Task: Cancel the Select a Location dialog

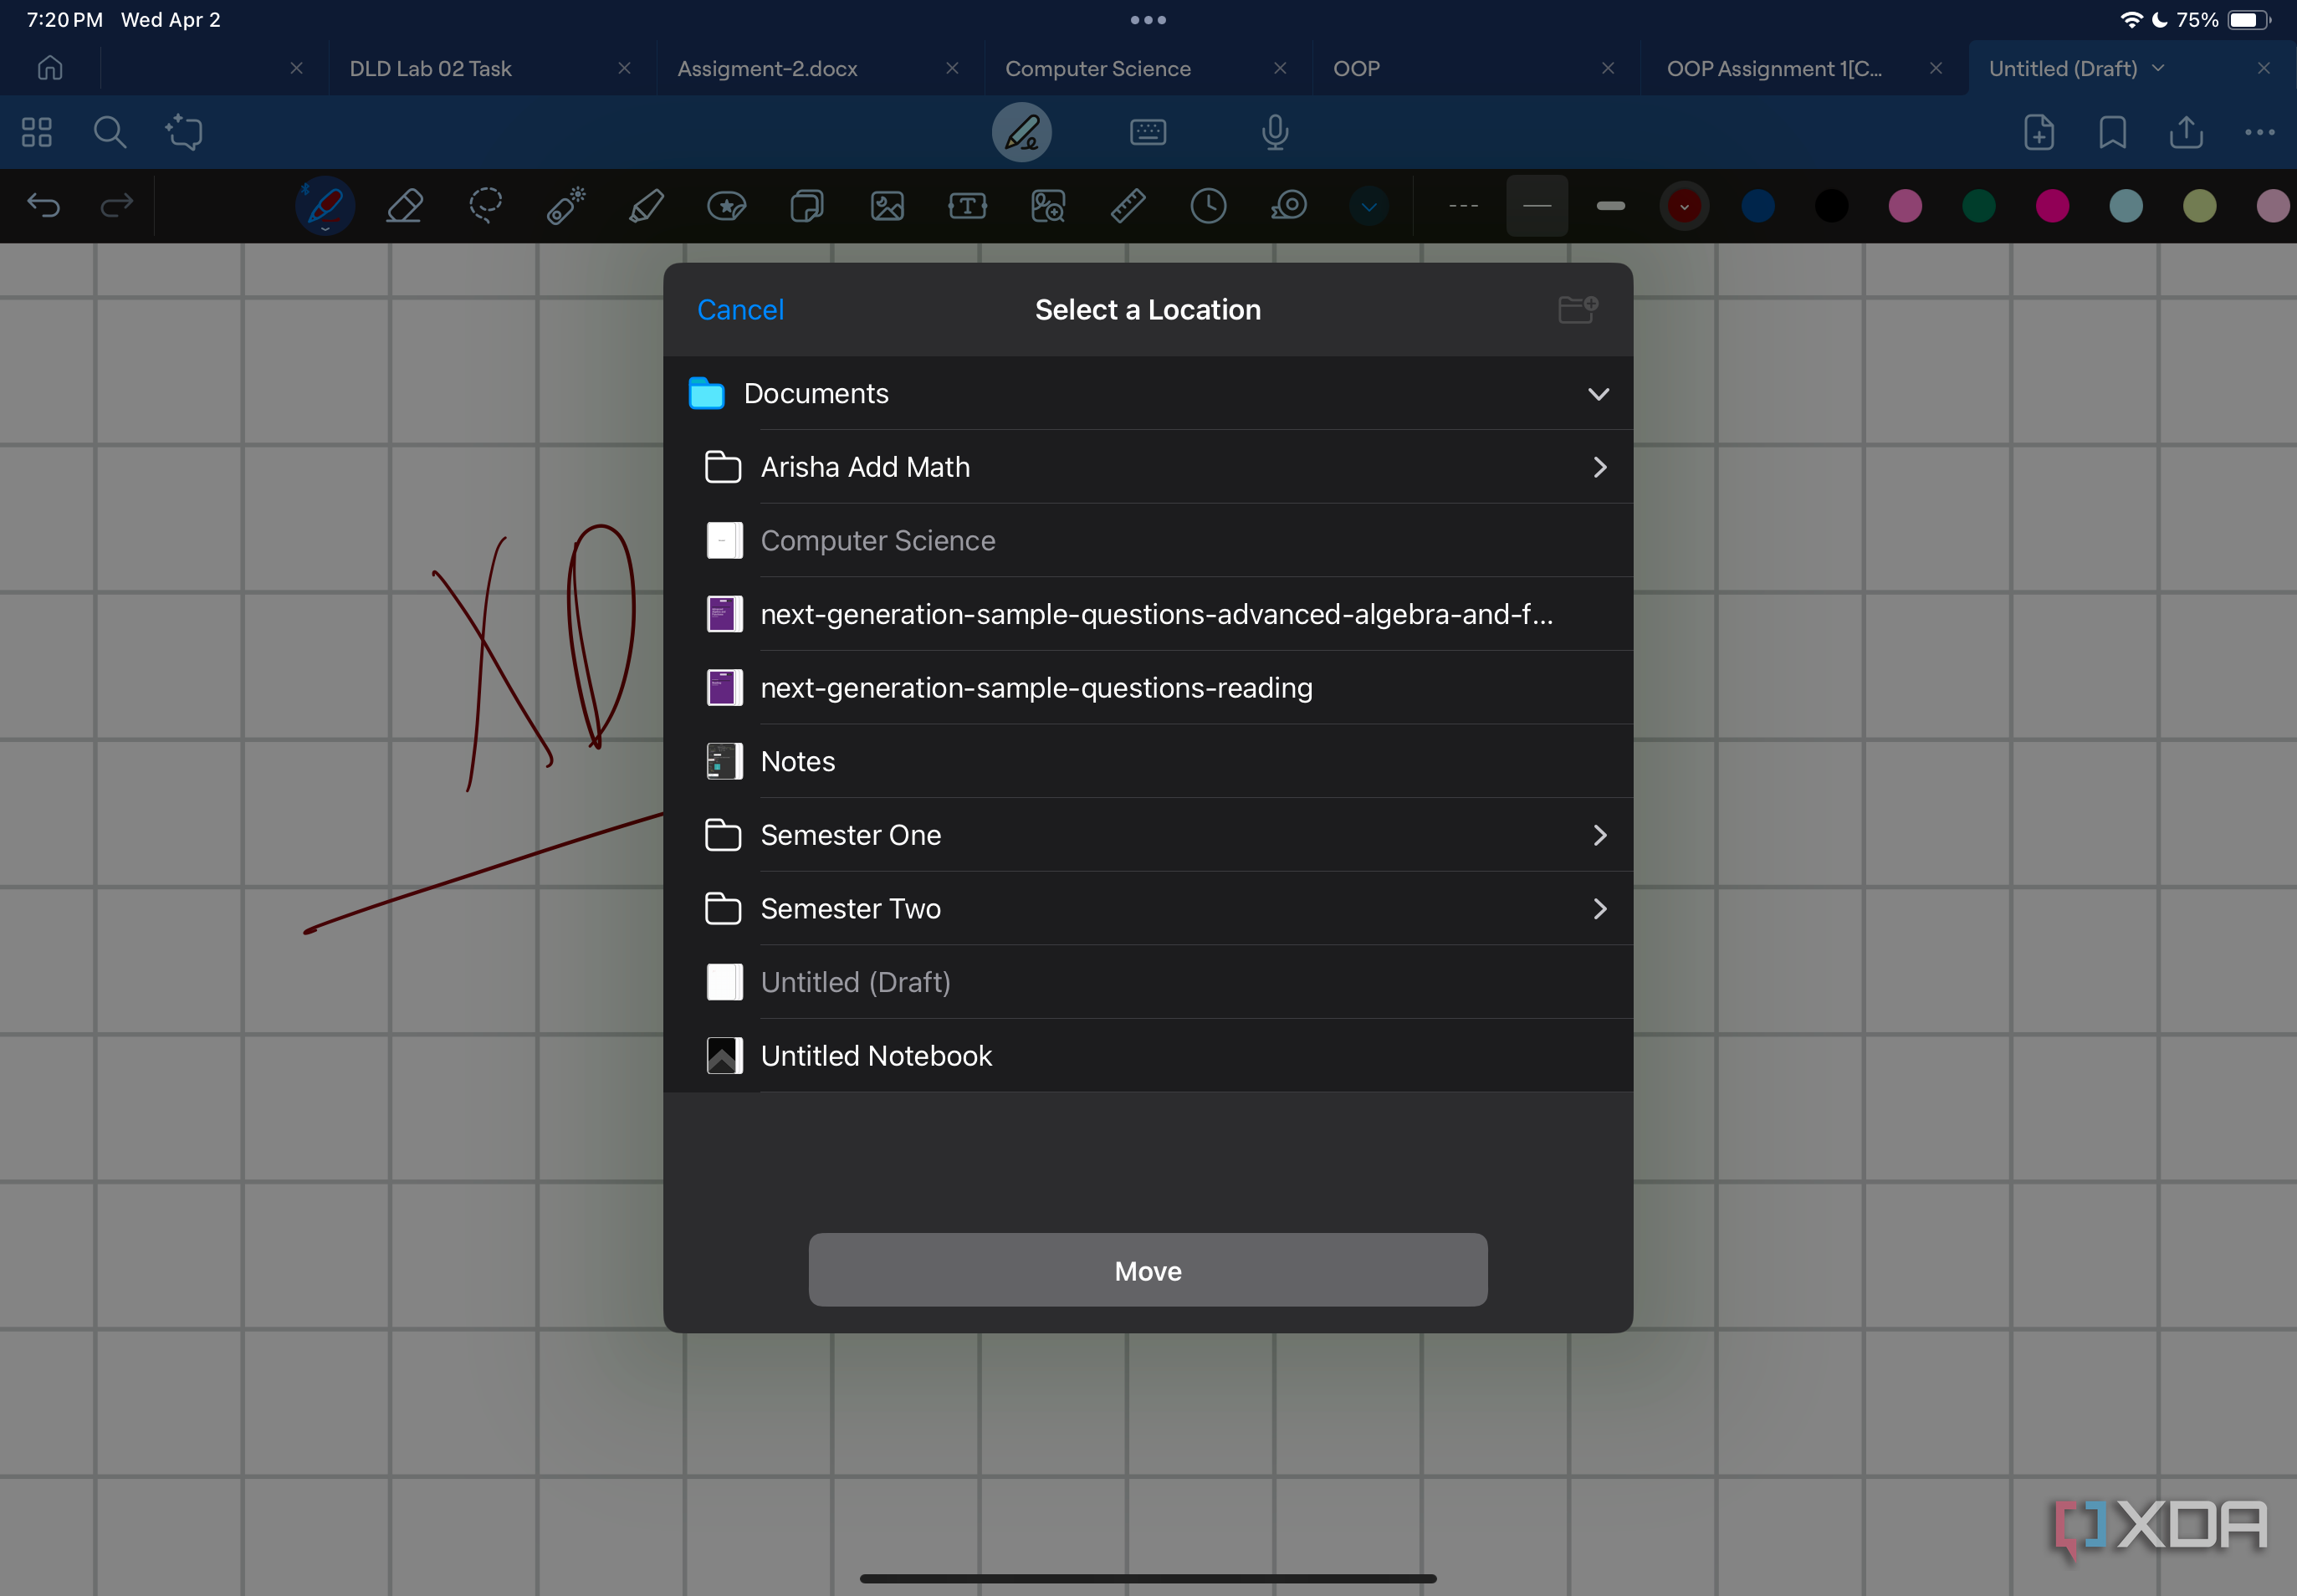Action: tap(740, 309)
